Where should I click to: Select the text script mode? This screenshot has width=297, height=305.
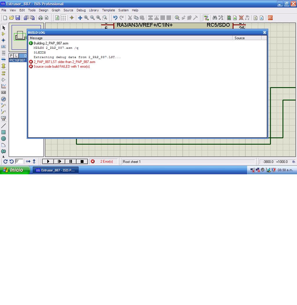(x=3, y=53)
